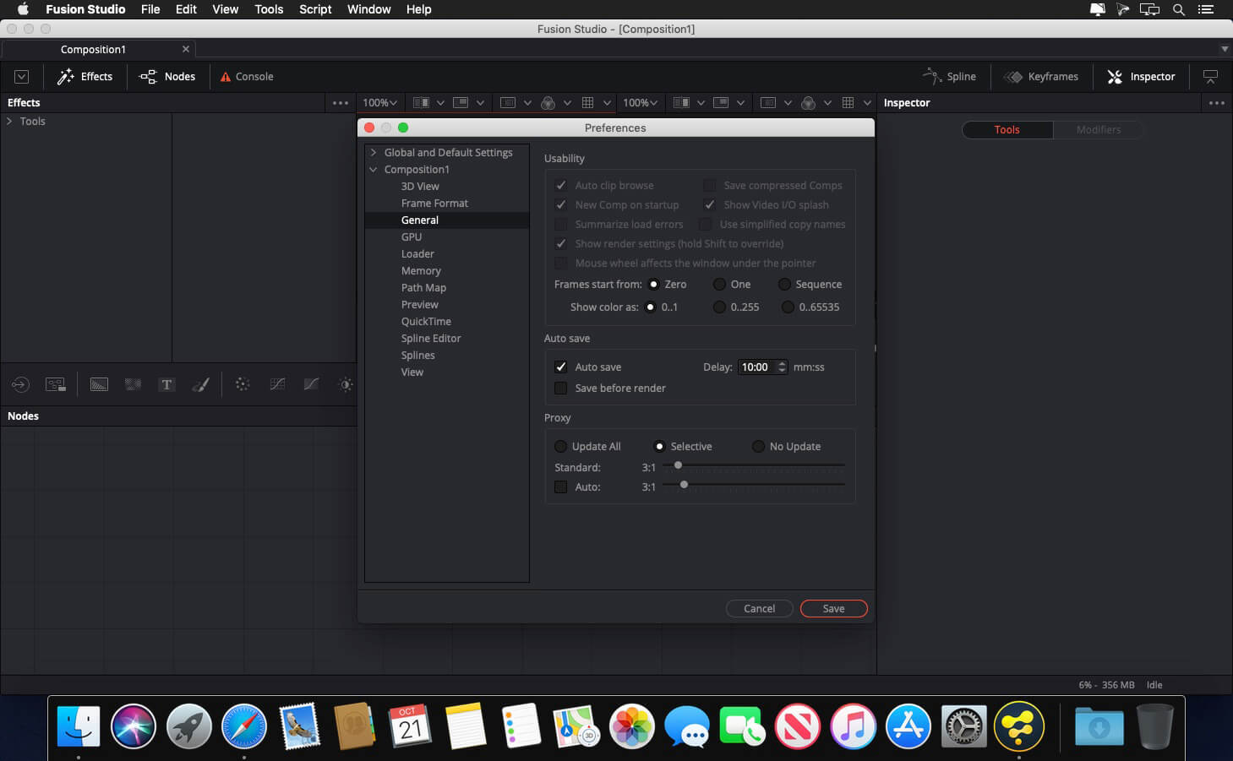Toggle the Keyframes panel
The height and width of the screenshot is (761, 1233).
[1040, 77]
